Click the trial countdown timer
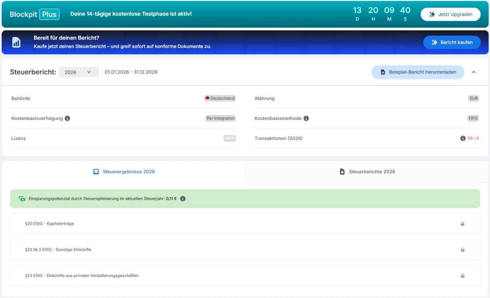Image resolution: width=490 pixels, height=298 pixels. coord(381,14)
